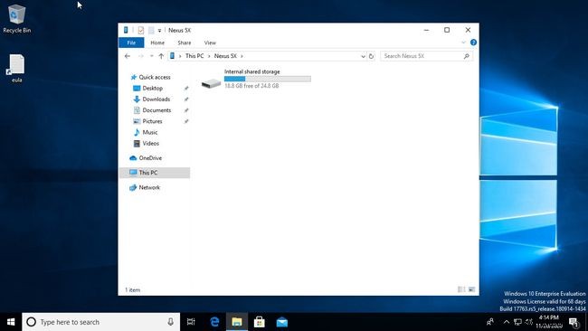The width and height of the screenshot is (588, 331).
Task: Click the '18.8 GB free of 24.8 GB' text
Action: (251, 86)
